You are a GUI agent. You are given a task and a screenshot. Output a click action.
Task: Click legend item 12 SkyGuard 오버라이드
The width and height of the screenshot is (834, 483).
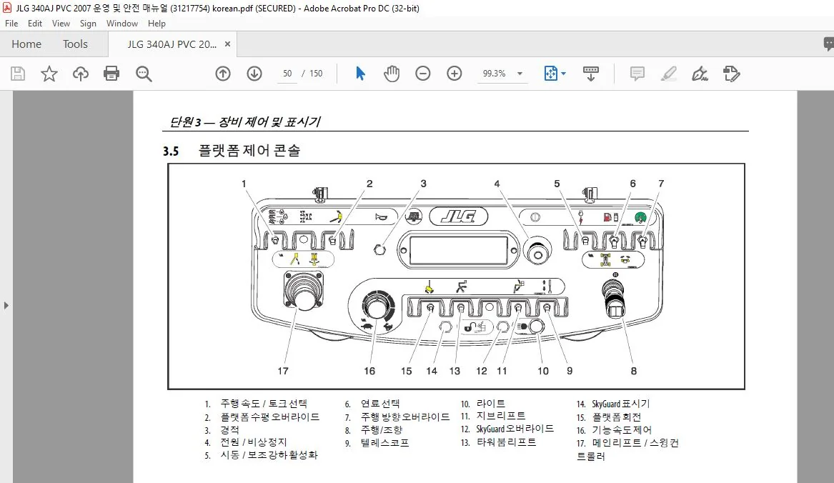tap(507, 429)
